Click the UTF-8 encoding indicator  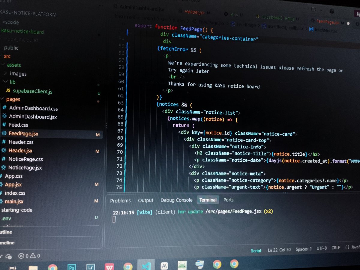(321, 248)
